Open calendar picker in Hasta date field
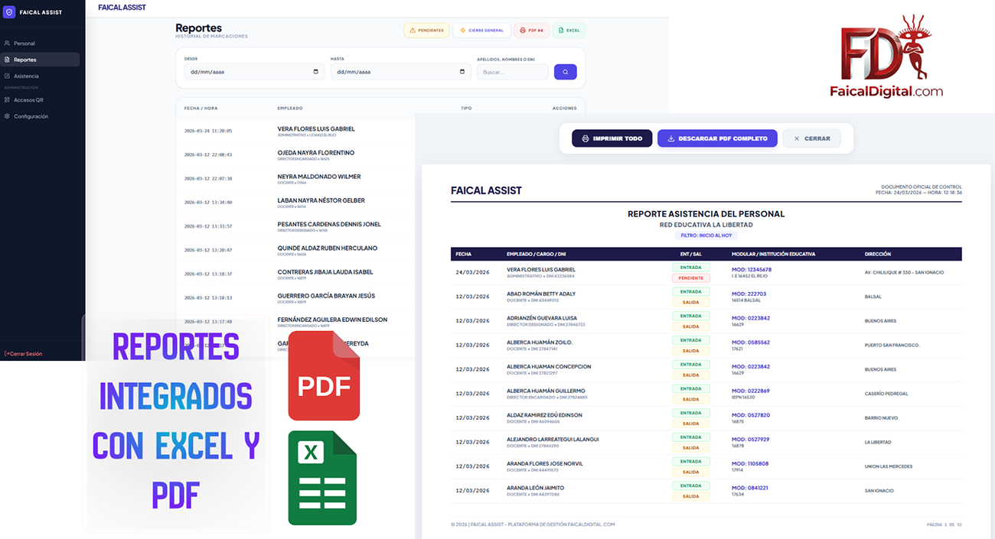995x539 pixels. pyautogui.click(x=462, y=72)
